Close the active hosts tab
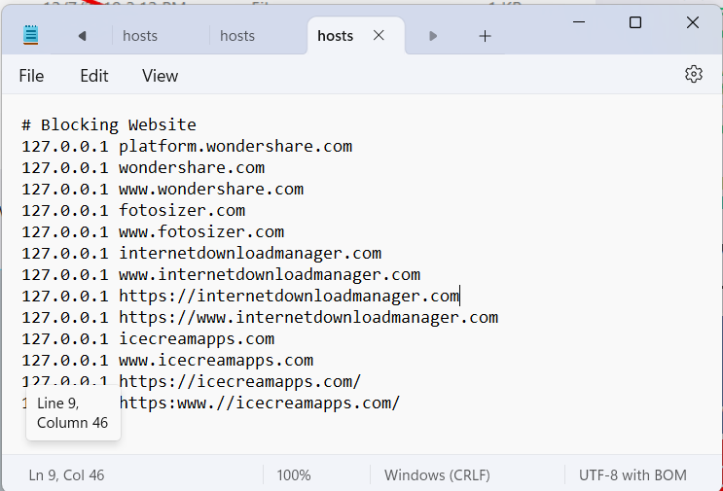 379,36
